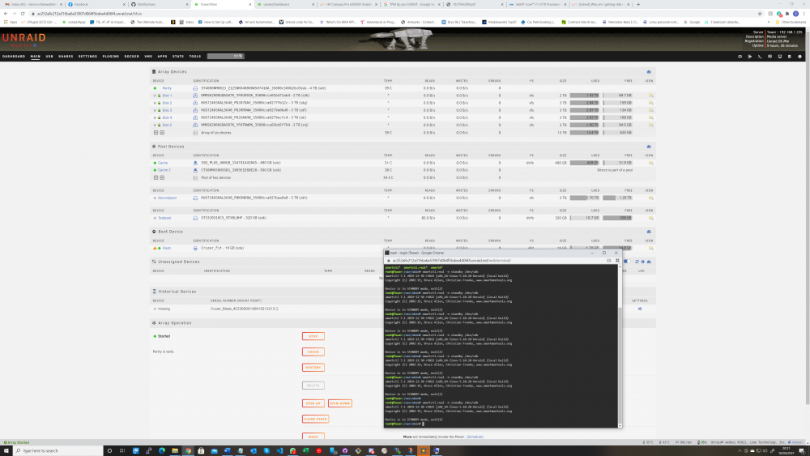Click the help icon in Pool Devices header
Viewport: 810px width, 456px height.
[649, 147]
